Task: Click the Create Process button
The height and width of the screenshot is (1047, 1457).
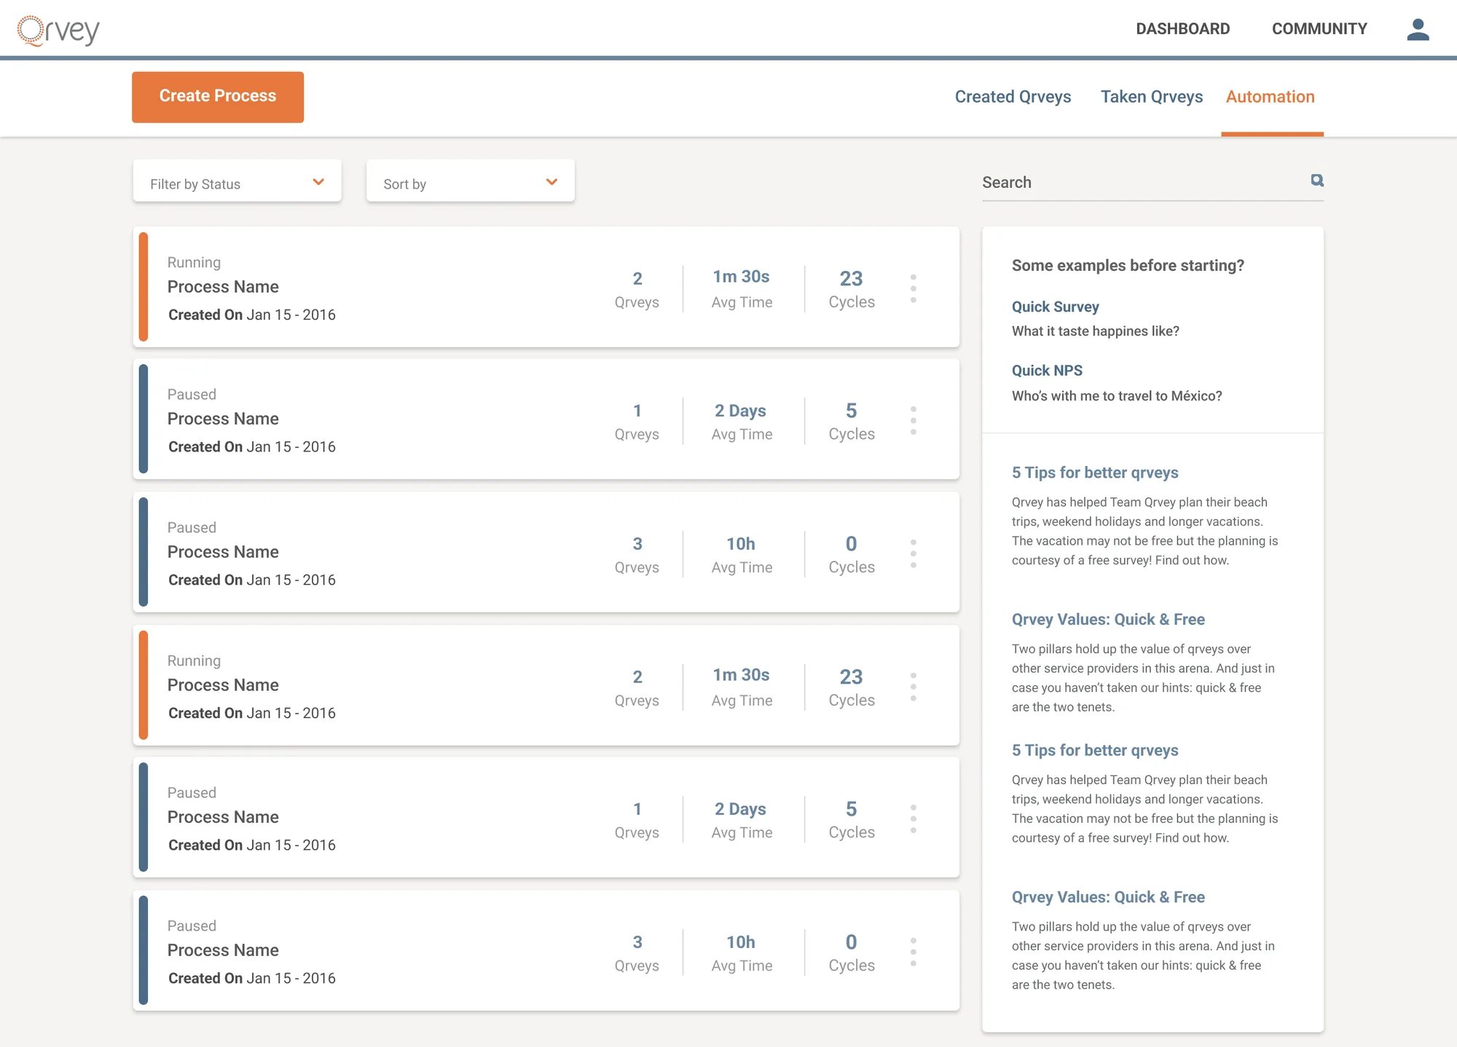Action: coord(218,97)
